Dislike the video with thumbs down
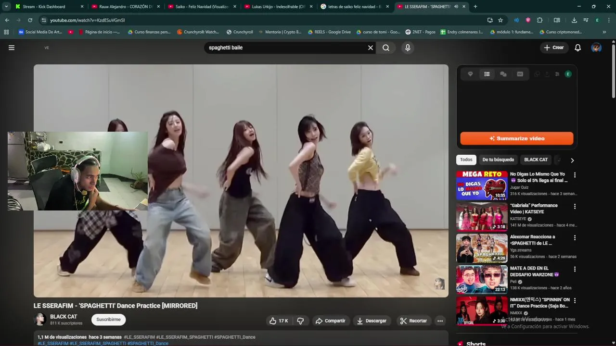 coord(300,321)
